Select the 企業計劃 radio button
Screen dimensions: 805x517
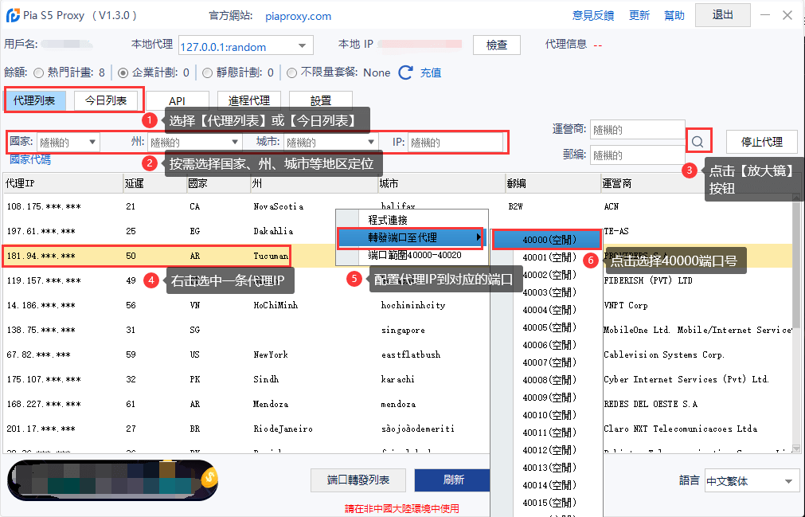[123, 73]
